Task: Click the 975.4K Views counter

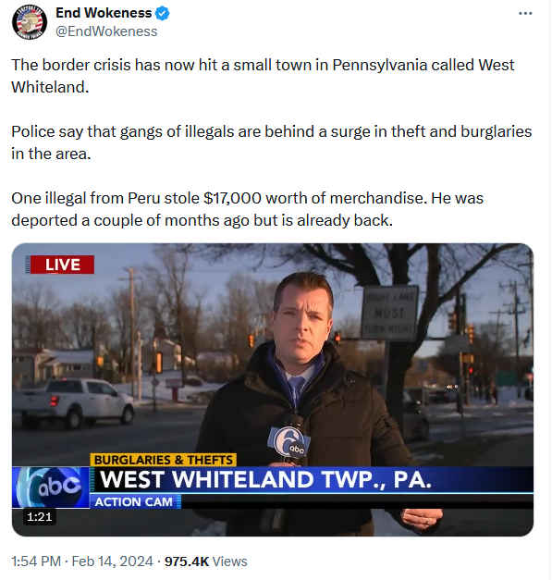Action: point(205,561)
